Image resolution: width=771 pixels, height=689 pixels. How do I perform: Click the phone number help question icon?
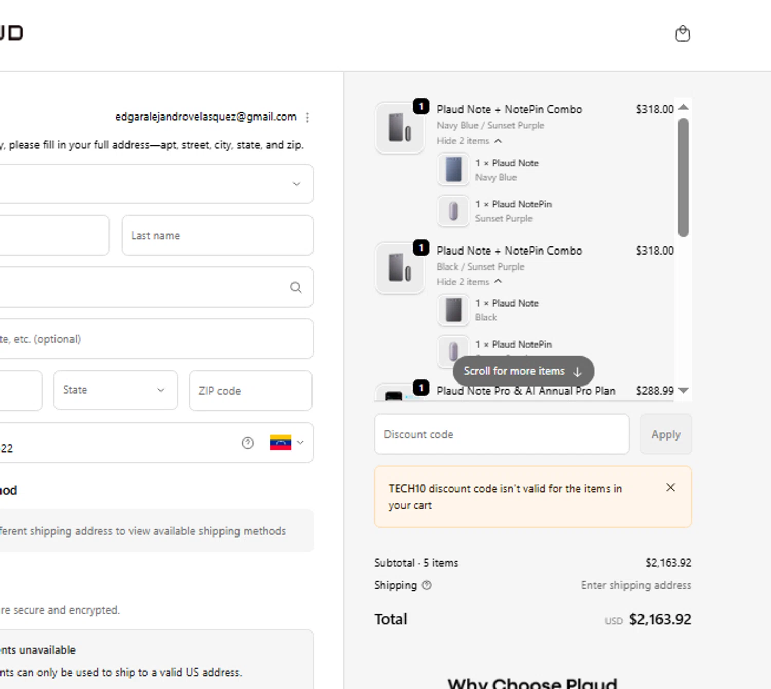(x=248, y=443)
